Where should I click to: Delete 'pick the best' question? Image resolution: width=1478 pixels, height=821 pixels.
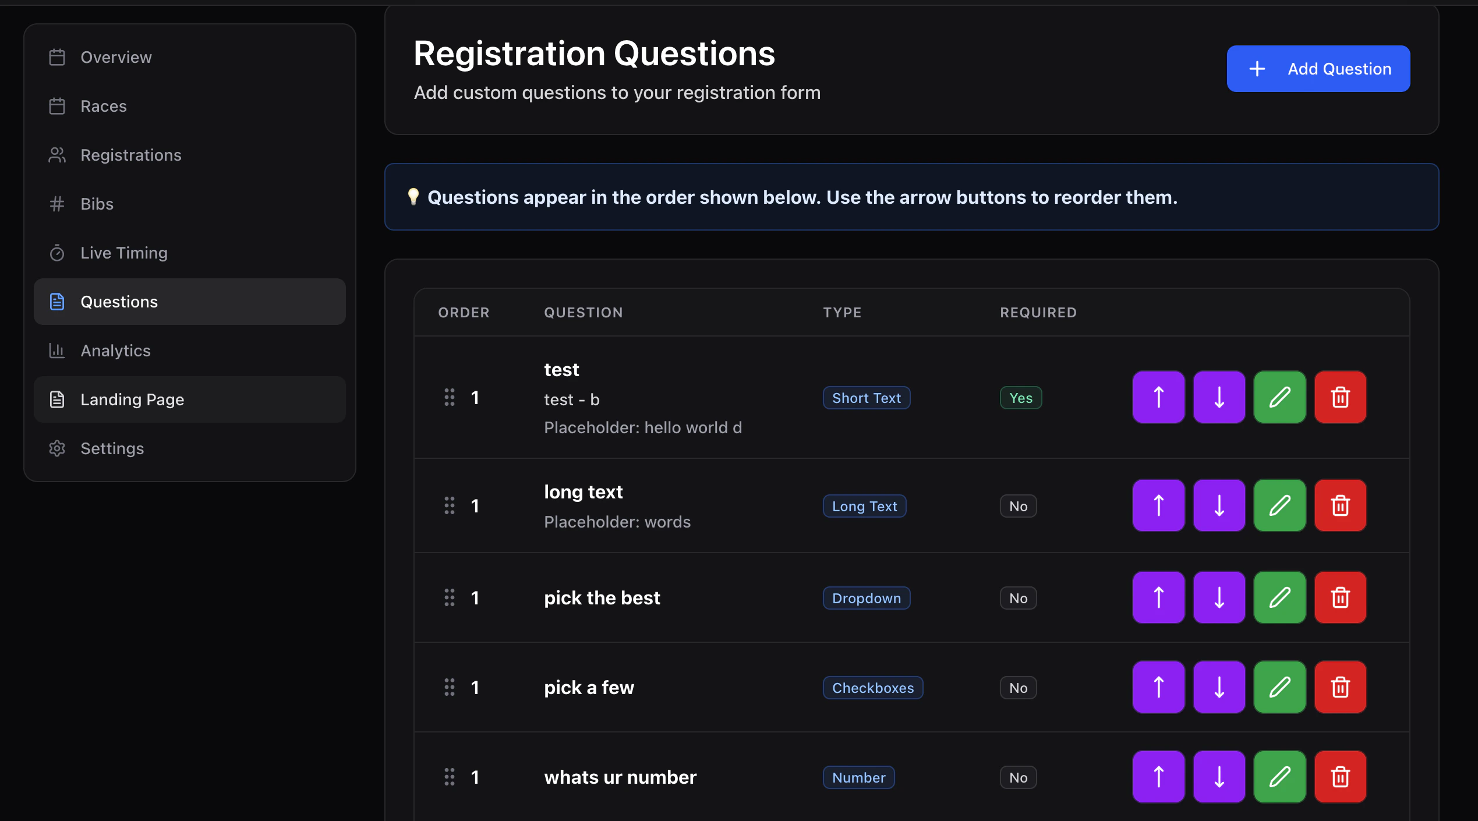click(x=1340, y=597)
